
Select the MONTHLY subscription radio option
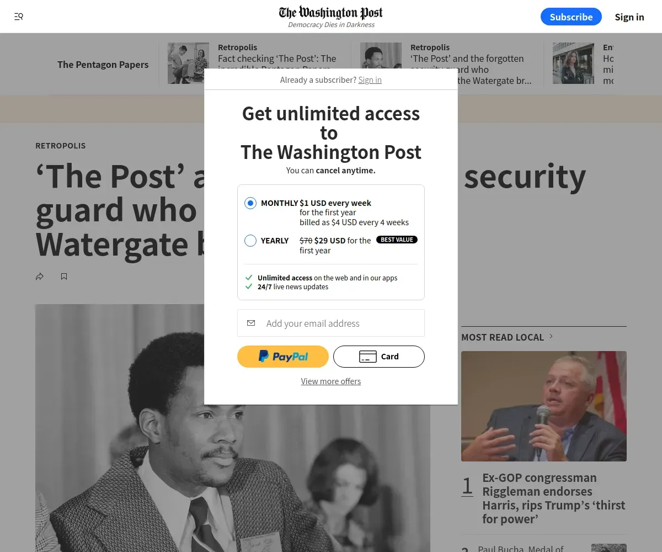tap(250, 203)
